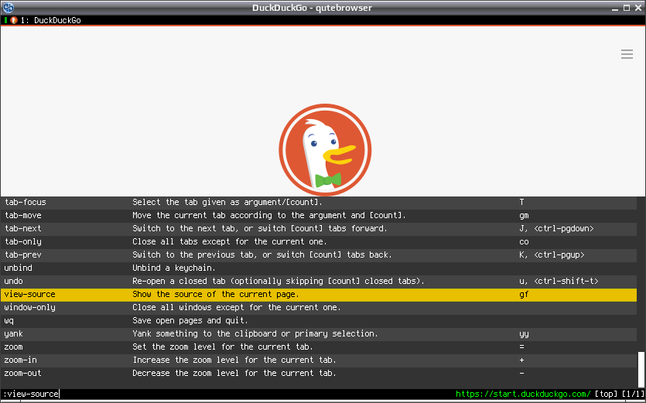Select the highlighted view-source entry
The height and width of the screenshot is (403, 646).
[319, 295]
